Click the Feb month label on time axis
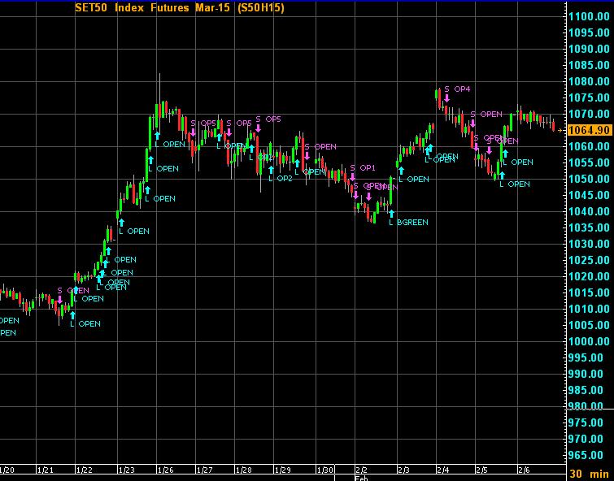 pos(363,479)
